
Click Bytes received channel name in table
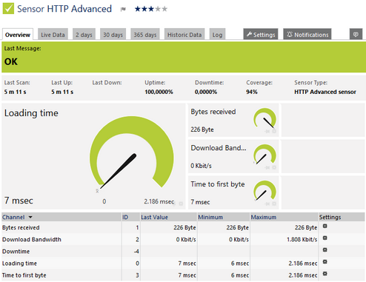point(21,227)
